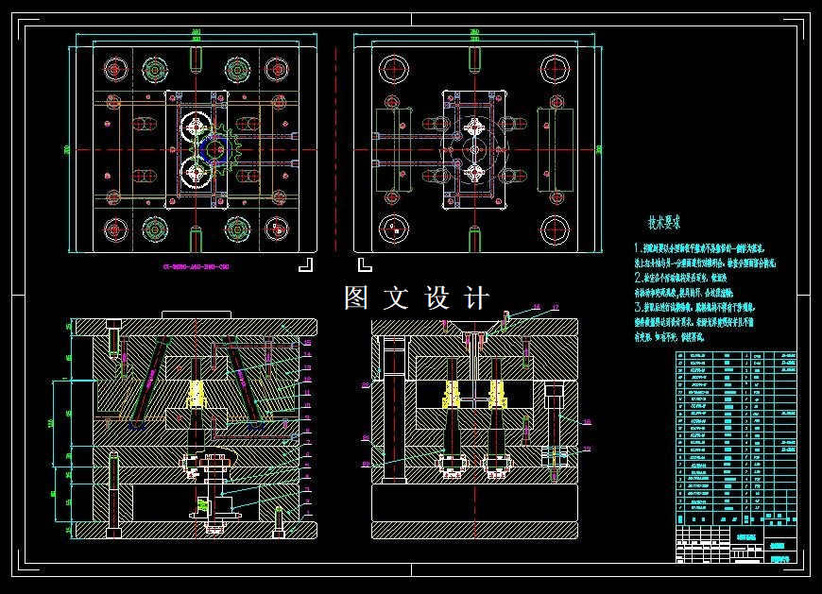Select part balloon number 4
Screen dimensions: 822x594
point(308,476)
